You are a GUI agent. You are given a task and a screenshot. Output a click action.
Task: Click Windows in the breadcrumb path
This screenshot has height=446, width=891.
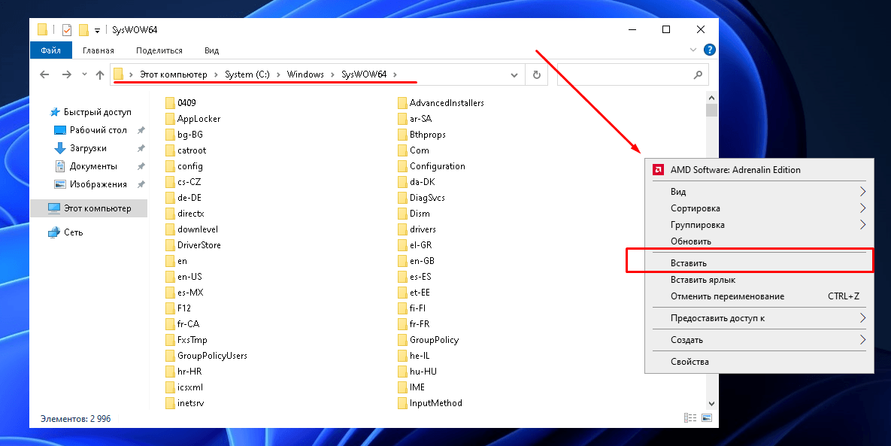(x=305, y=74)
